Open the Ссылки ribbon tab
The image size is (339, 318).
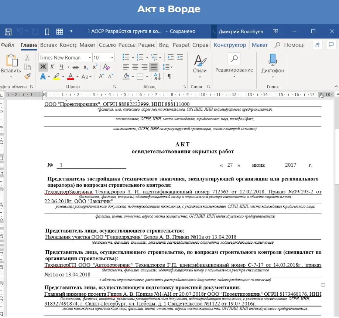pyautogui.click(x=107, y=45)
